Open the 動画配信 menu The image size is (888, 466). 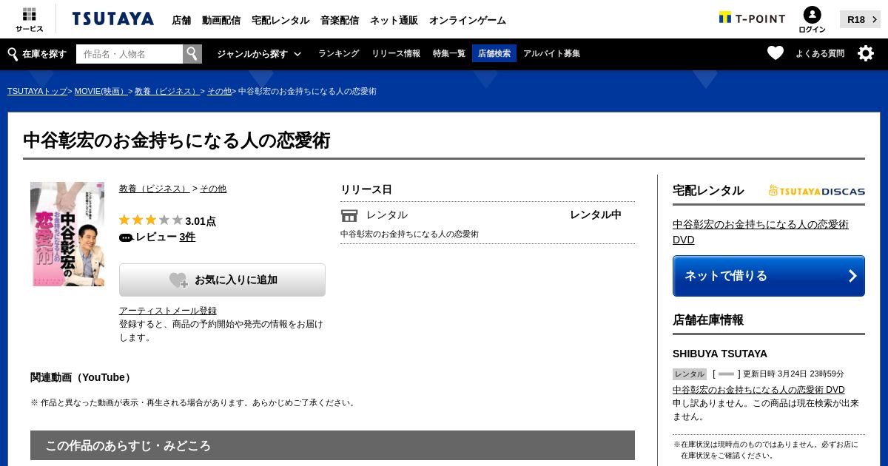[221, 20]
